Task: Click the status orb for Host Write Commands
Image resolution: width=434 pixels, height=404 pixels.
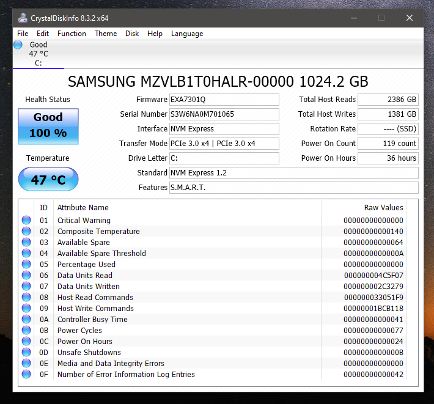Action: click(26, 308)
